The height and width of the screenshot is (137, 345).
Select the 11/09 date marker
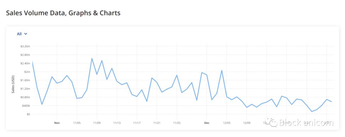pos(97,123)
